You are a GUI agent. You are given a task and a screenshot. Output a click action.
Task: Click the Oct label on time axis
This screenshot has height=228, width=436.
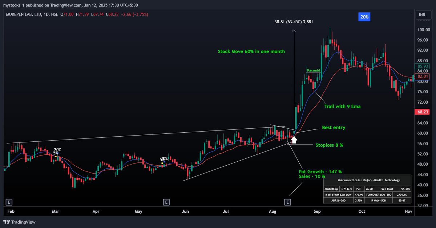click(362, 211)
